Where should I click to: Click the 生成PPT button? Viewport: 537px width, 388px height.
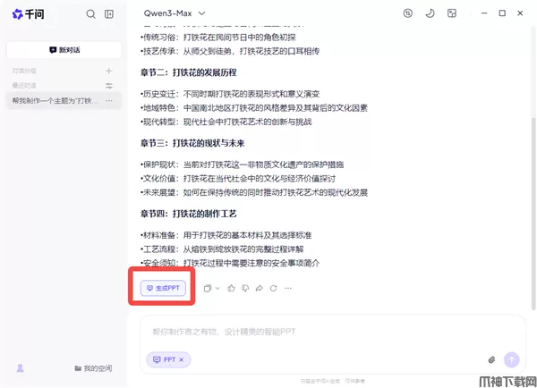point(163,288)
